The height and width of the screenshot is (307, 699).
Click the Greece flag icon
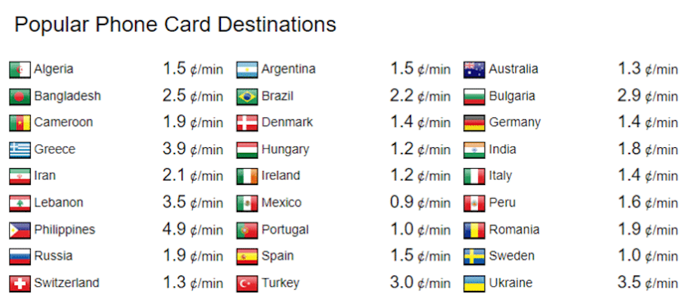pos(20,150)
